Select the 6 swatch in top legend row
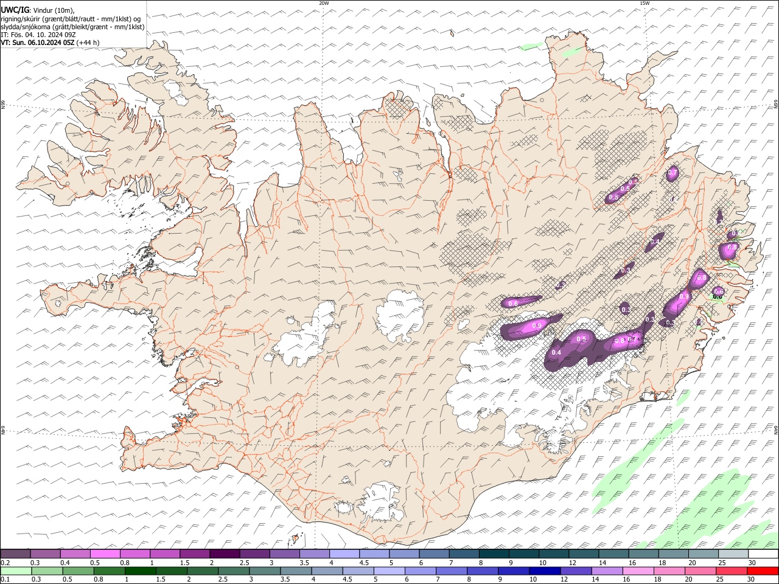Screen dimensions: 779x584 [434, 554]
